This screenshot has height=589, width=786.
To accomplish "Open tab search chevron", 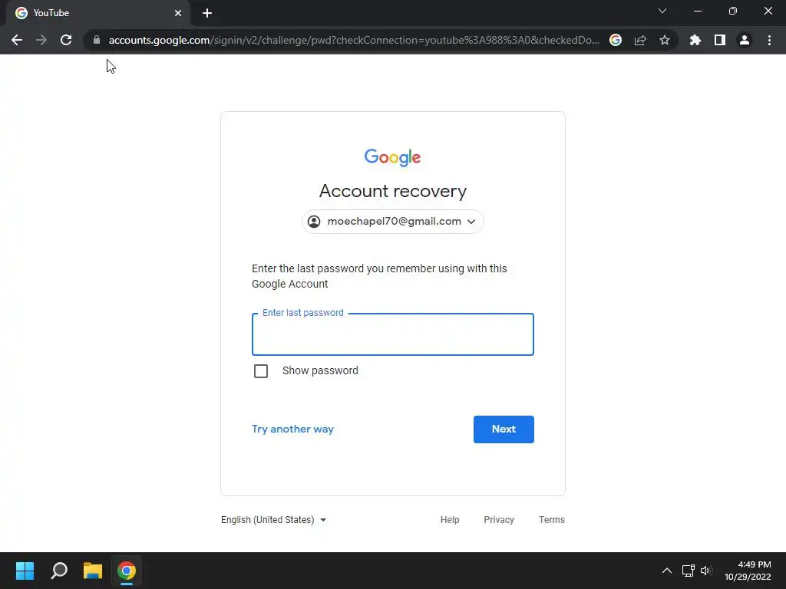I will [x=662, y=11].
